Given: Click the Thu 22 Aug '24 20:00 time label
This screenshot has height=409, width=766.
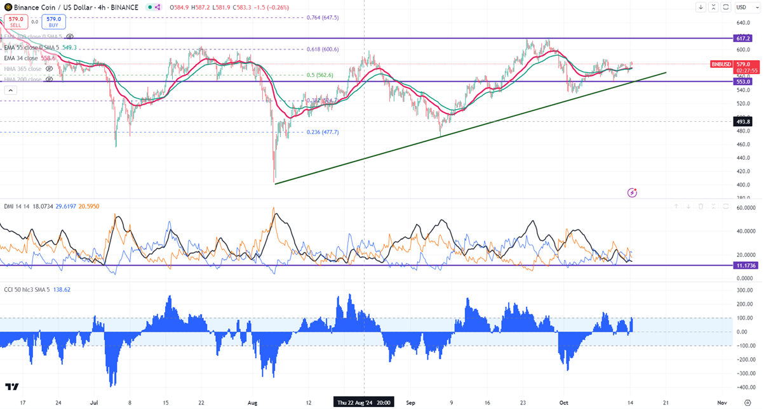Looking at the screenshot, I should (364, 402).
